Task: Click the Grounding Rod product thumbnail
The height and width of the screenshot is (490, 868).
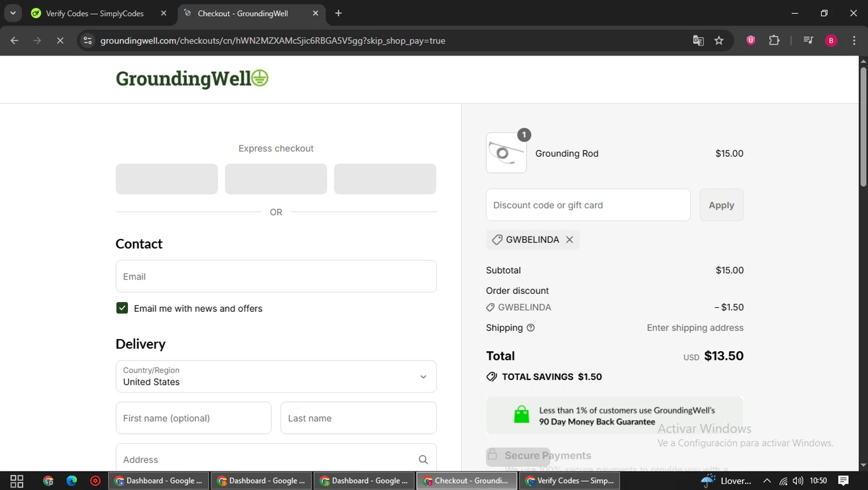Action: [x=506, y=153]
